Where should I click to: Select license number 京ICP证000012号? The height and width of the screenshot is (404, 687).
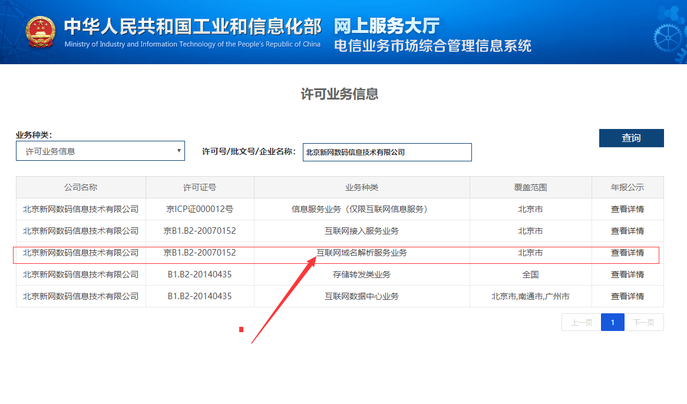pyautogui.click(x=200, y=209)
